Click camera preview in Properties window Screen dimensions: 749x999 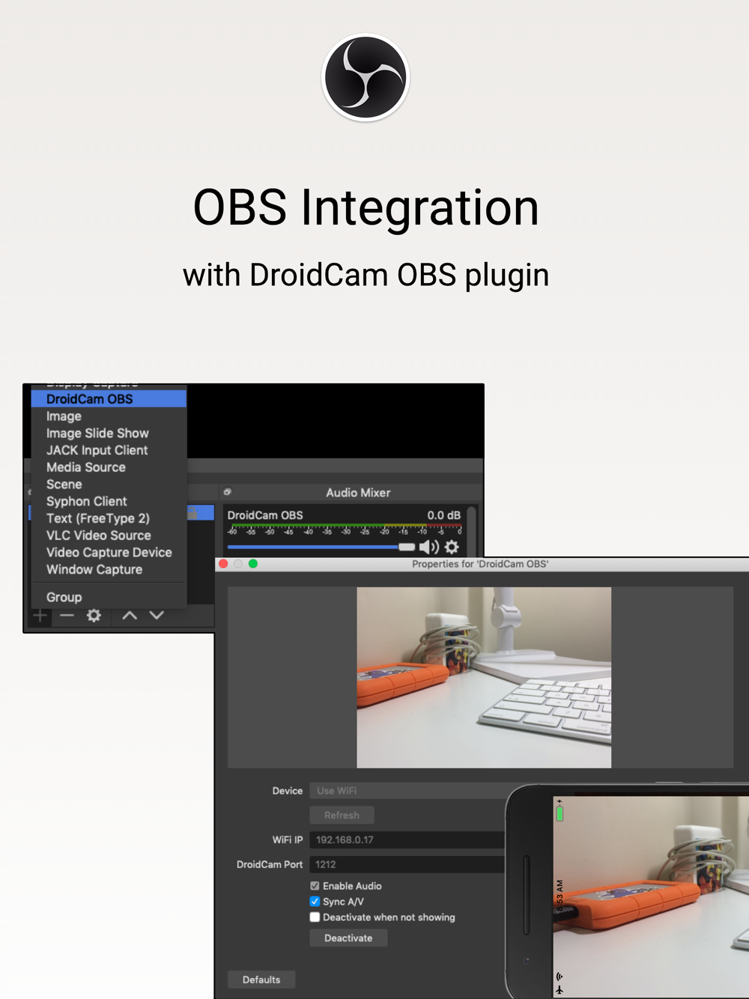point(484,678)
